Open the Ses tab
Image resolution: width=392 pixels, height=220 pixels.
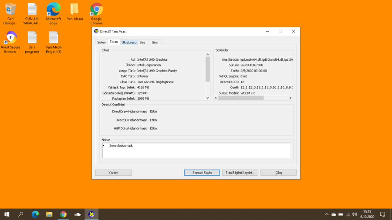pos(142,43)
